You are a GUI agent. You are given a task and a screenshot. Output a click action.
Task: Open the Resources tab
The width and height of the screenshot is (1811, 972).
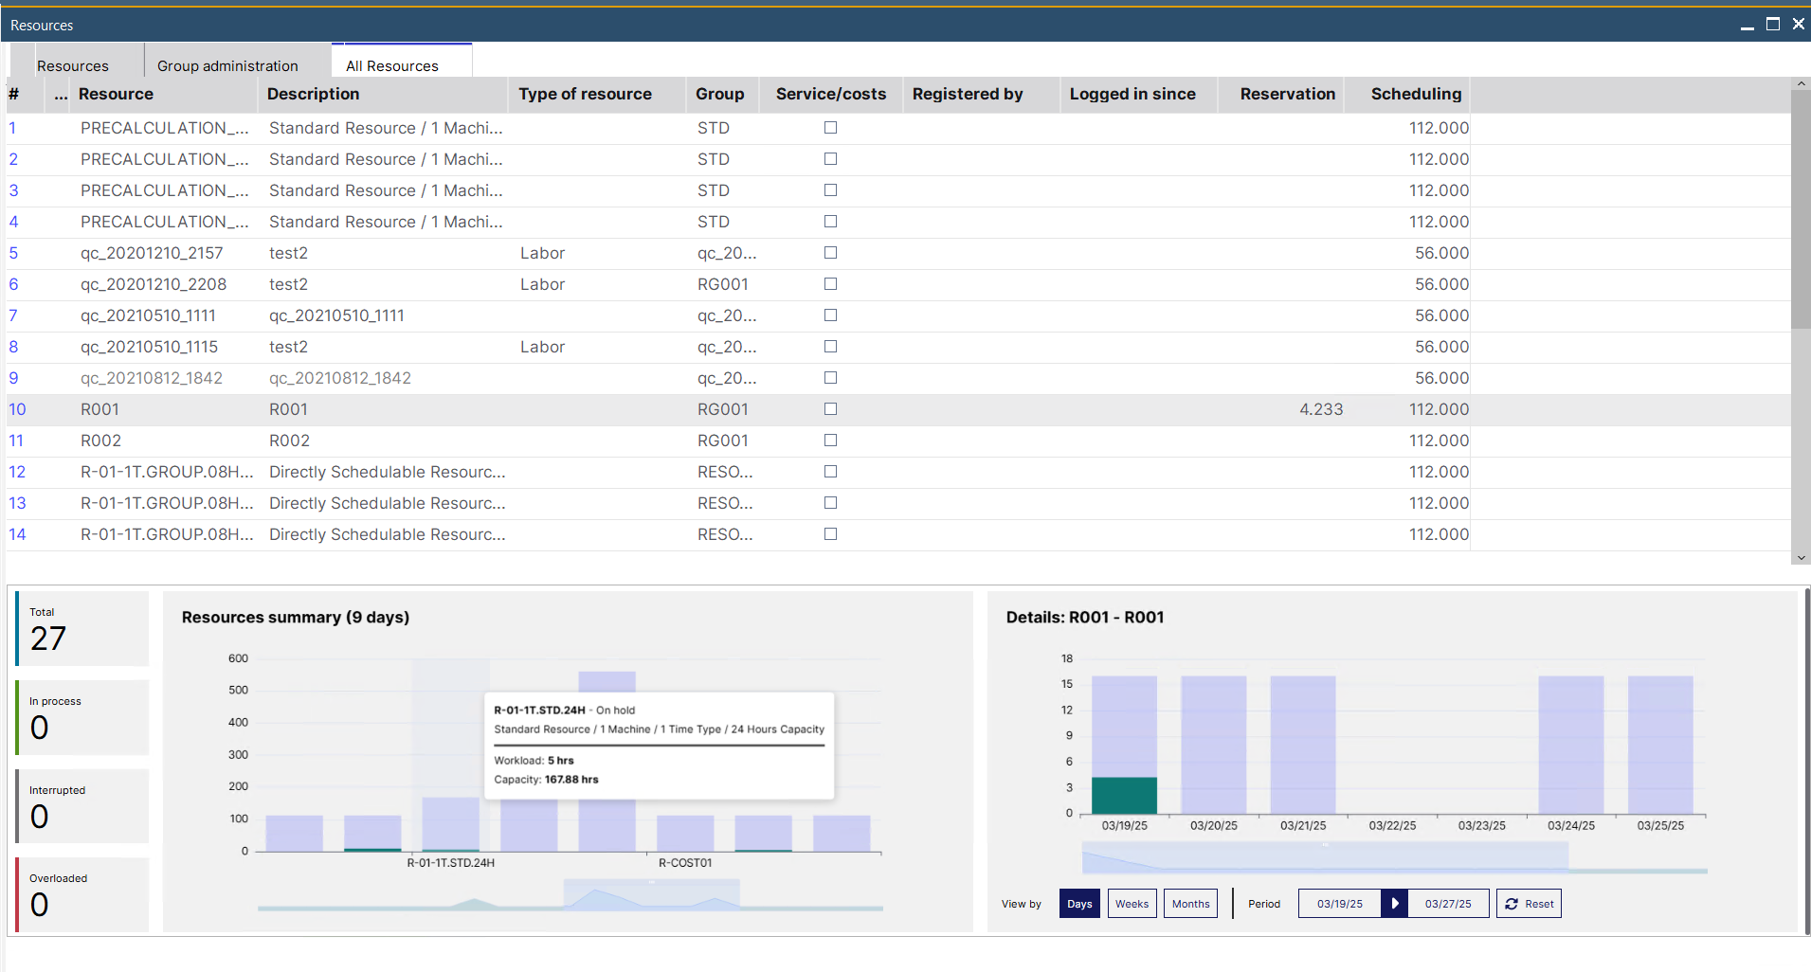(73, 65)
